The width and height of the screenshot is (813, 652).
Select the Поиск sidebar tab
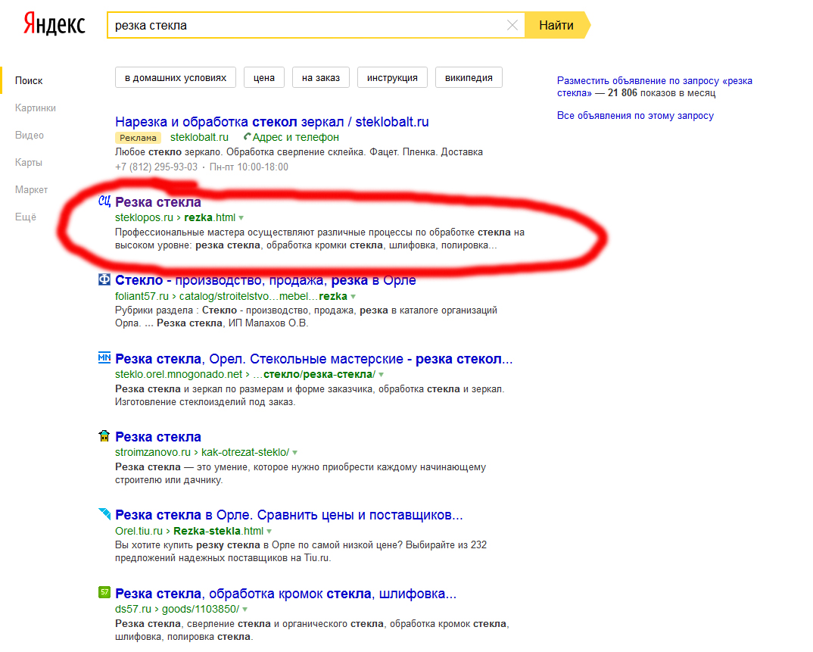pyautogui.click(x=29, y=80)
